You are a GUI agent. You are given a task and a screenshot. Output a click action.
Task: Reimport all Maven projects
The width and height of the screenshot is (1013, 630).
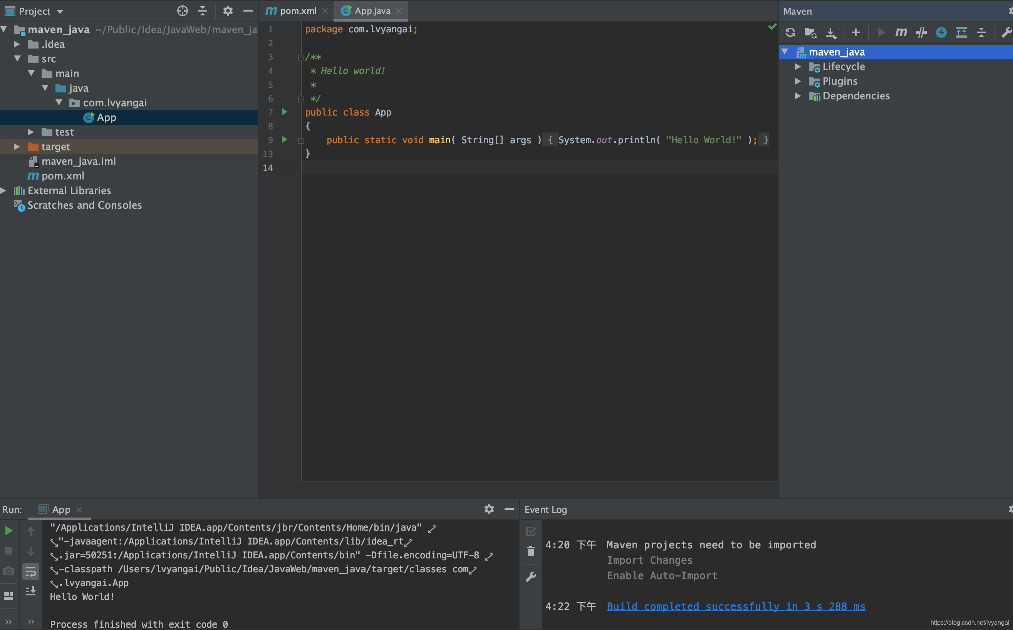790,32
